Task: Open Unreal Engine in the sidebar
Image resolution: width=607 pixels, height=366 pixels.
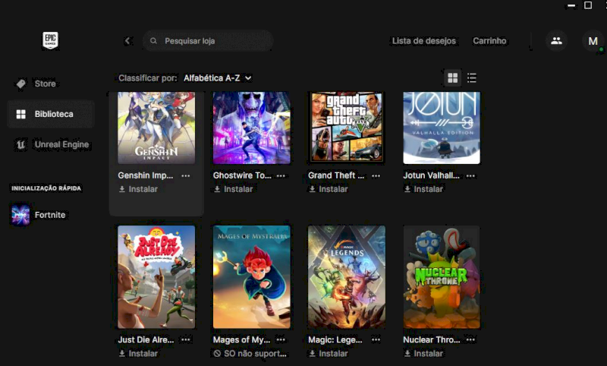Action: [x=50, y=144]
